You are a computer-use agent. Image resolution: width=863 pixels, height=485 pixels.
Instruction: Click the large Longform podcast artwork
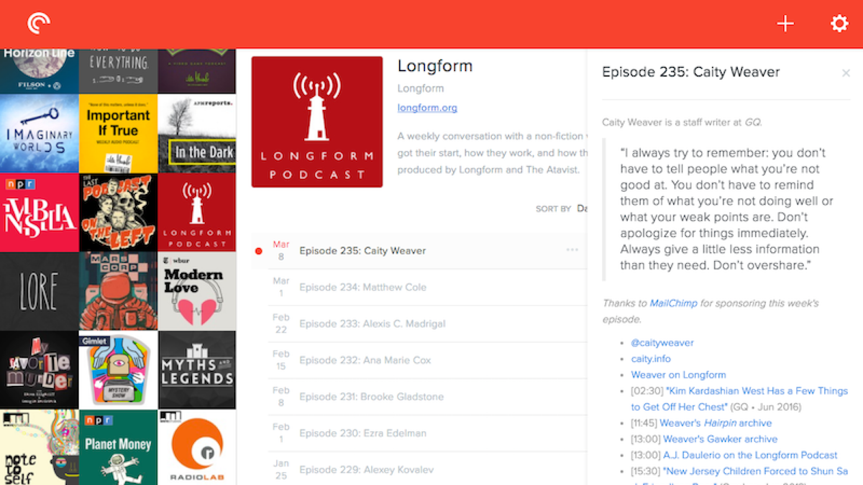pyautogui.click(x=317, y=122)
